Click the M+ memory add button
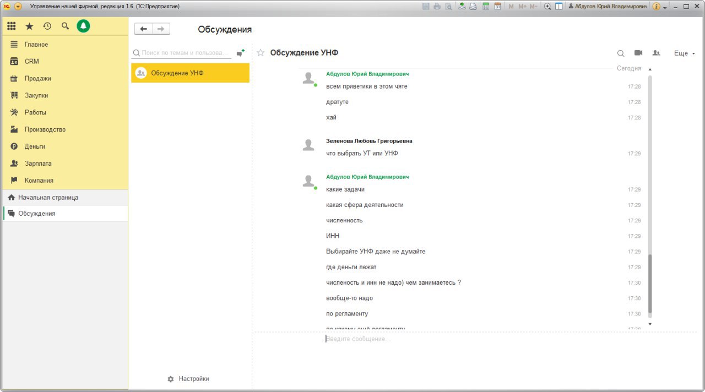 (522, 7)
